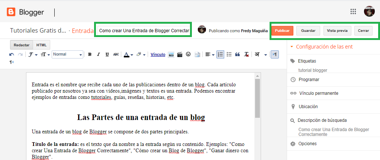
Task: Apply quote formatting with the quotation icon
Action: [x=238, y=54]
